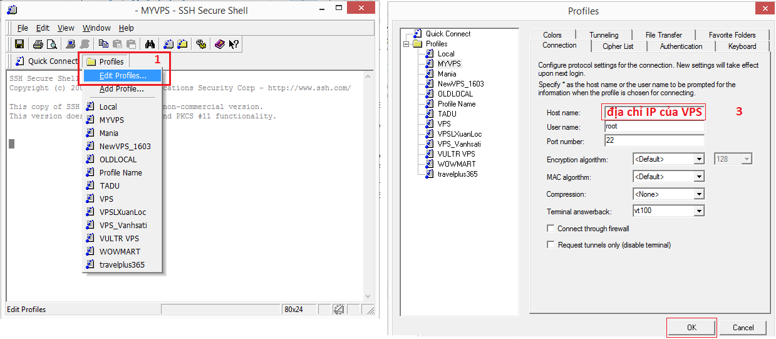Click the Cancel button
The height and width of the screenshot is (339, 776).
pos(743,327)
